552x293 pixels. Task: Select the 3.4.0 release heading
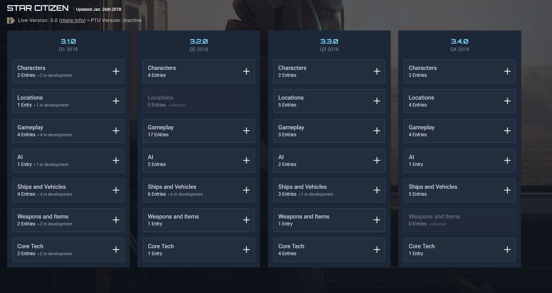tap(460, 41)
